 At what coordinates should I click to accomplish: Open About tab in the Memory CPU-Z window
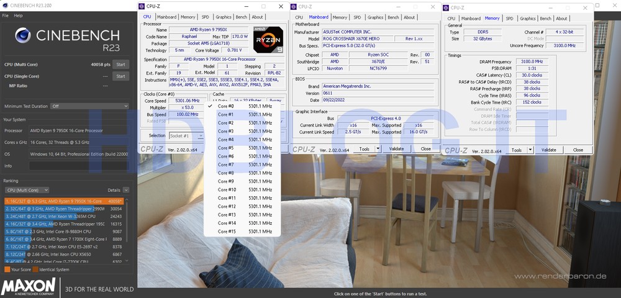561,19
